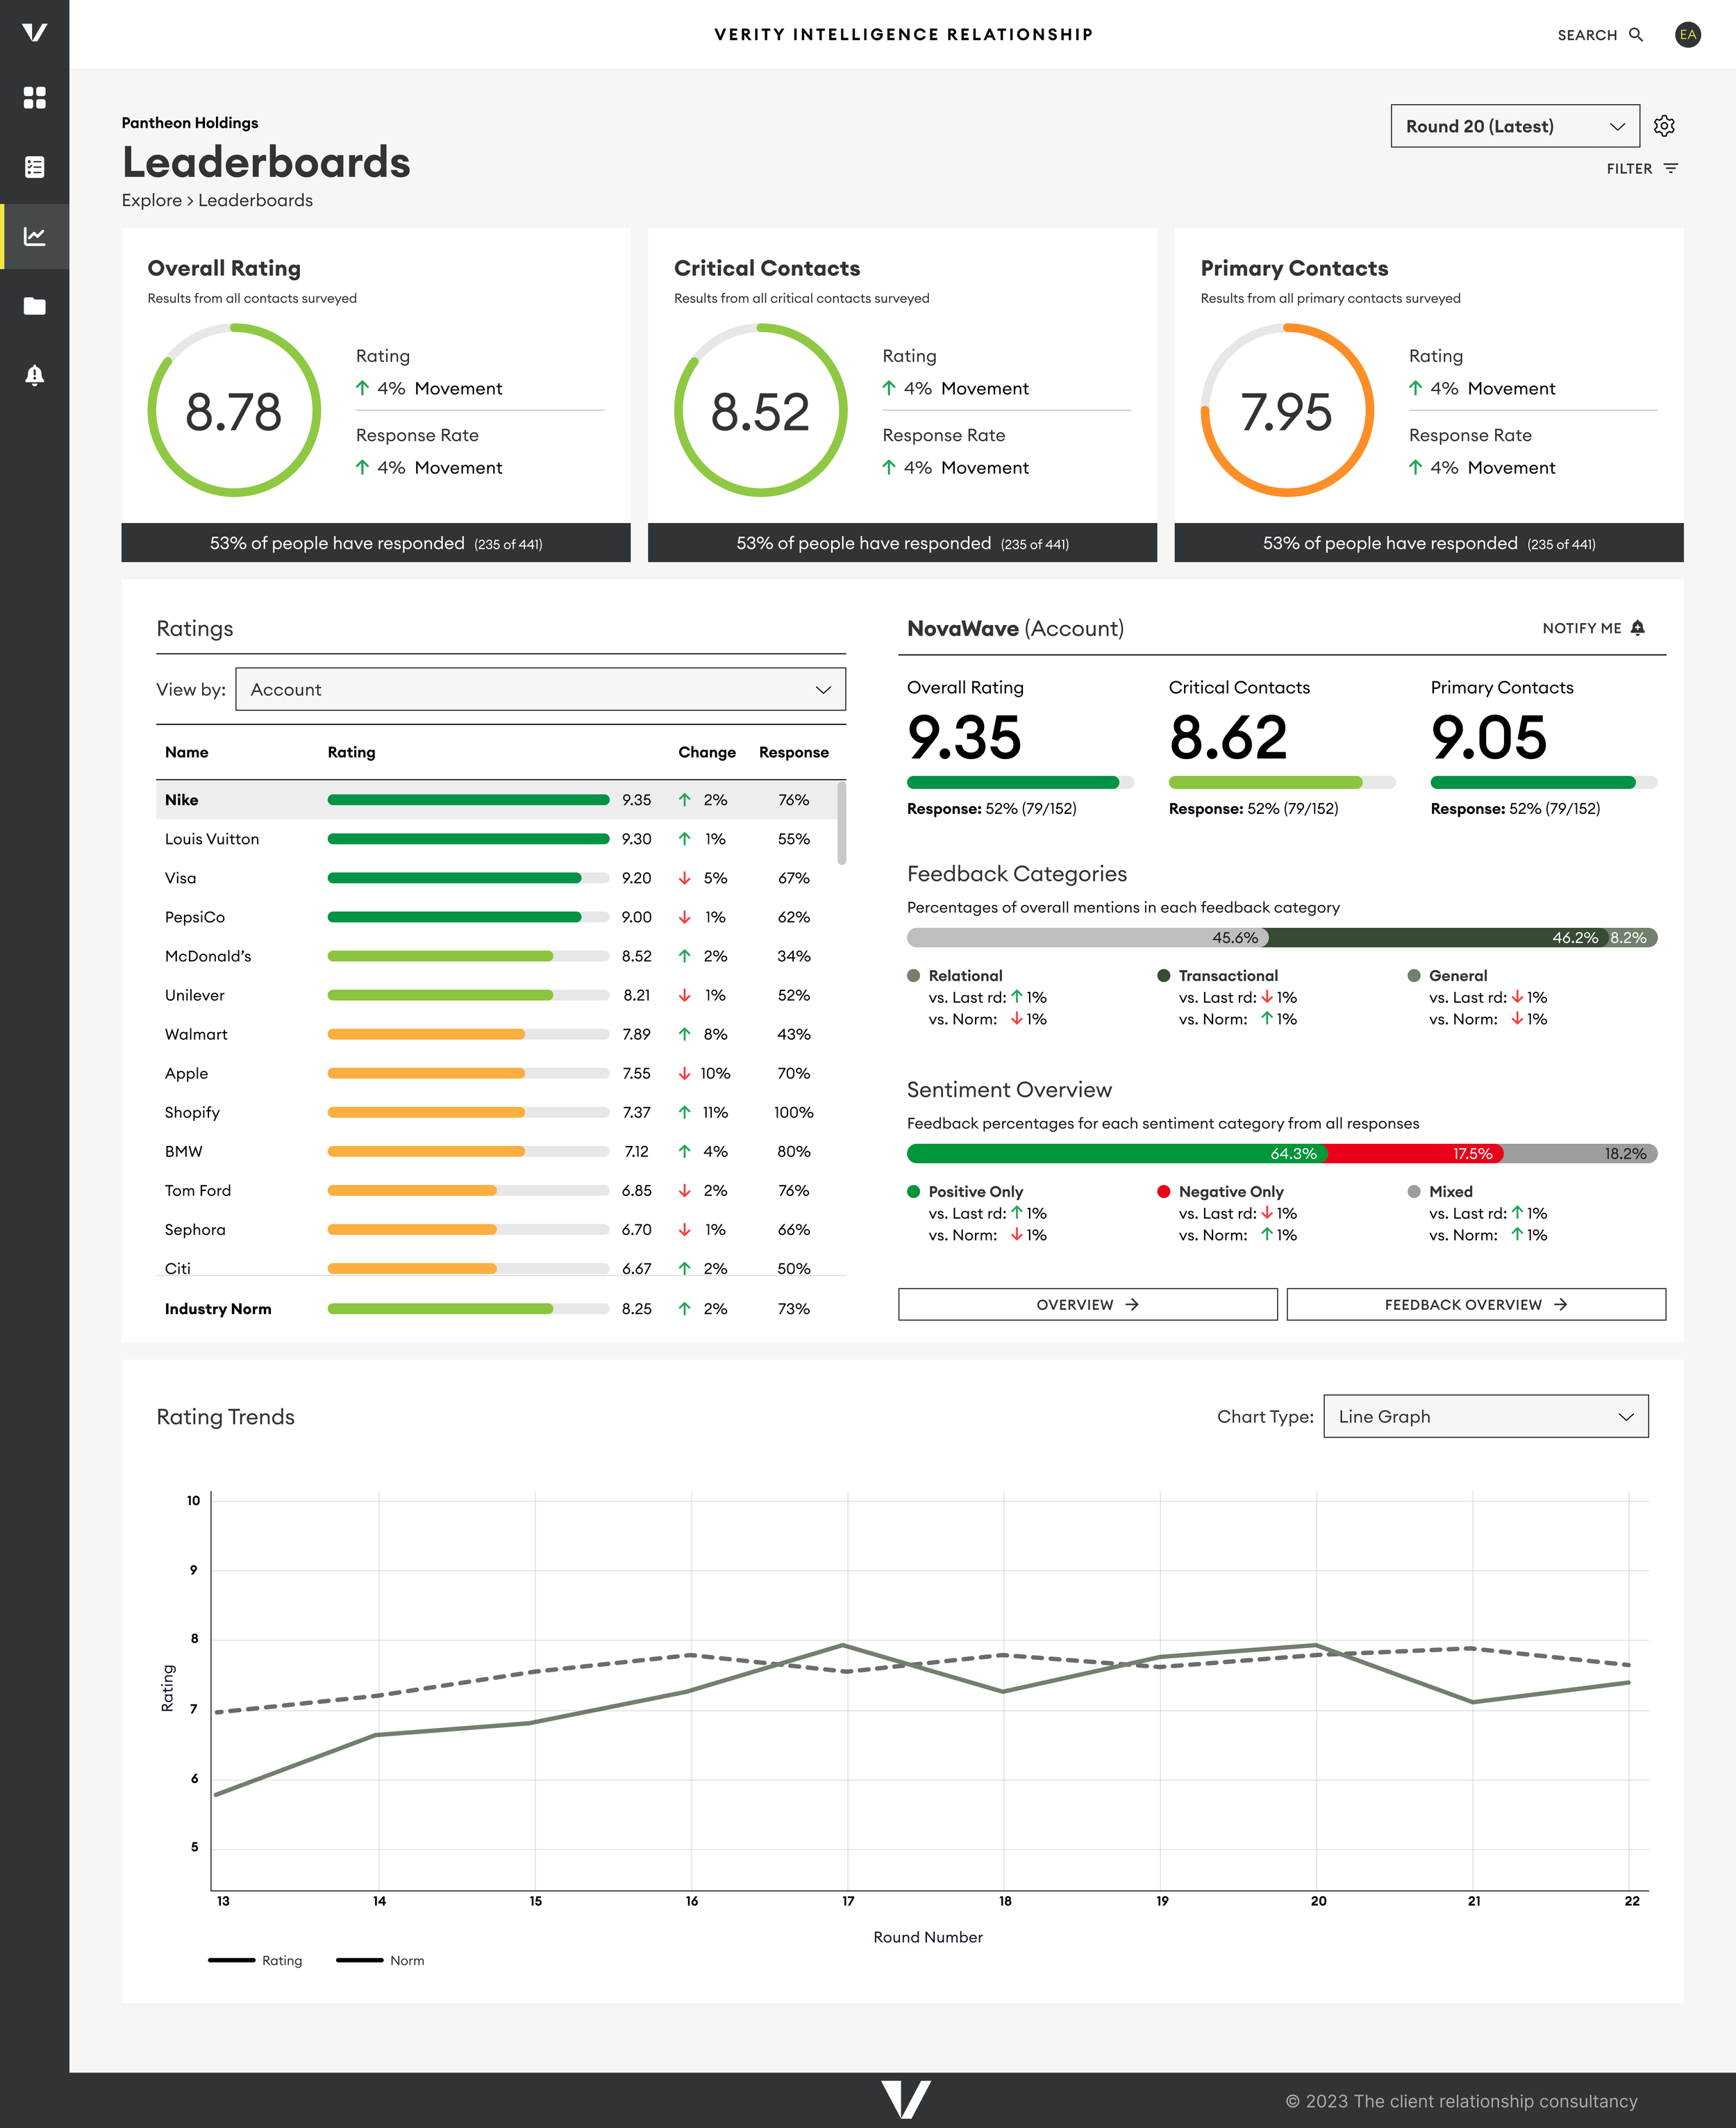Open the Filter control

coord(1641,169)
